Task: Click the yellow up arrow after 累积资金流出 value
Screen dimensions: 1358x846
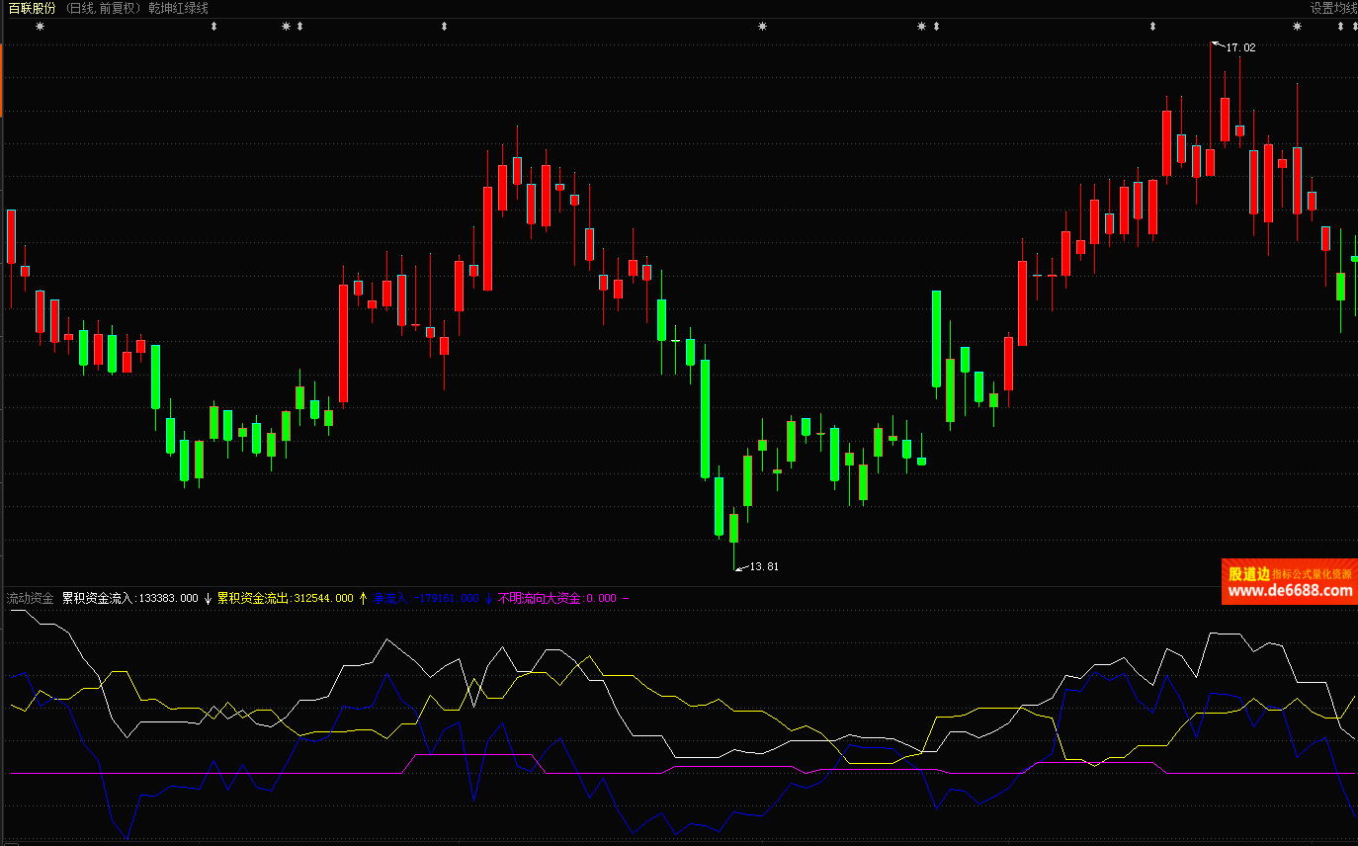Action: tap(363, 598)
